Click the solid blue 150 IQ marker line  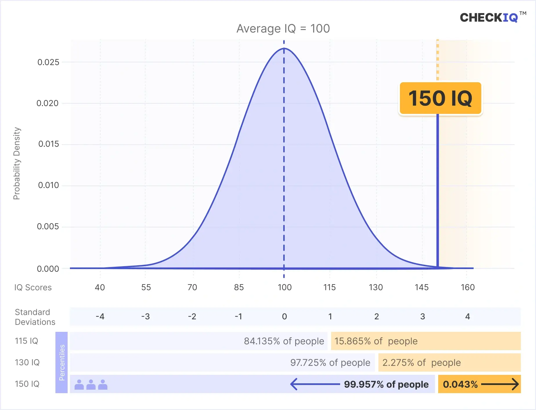[x=438, y=190]
